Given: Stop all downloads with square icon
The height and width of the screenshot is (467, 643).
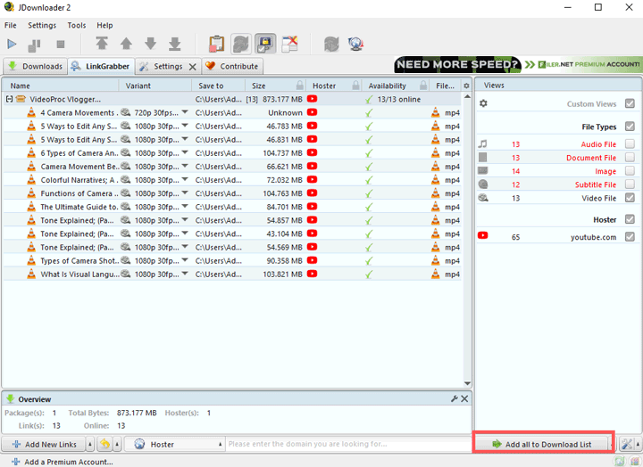Looking at the screenshot, I should click(x=61, y=45).
